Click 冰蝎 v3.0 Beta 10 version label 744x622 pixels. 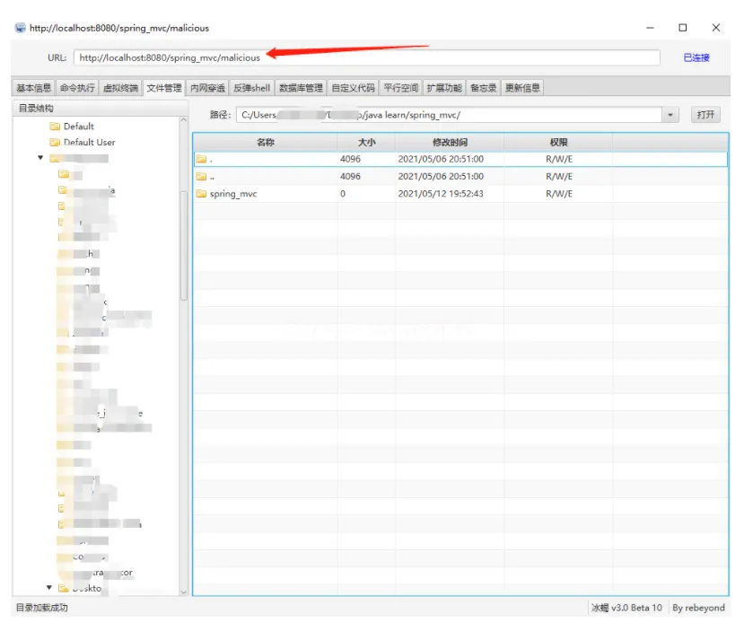(626, 608)
